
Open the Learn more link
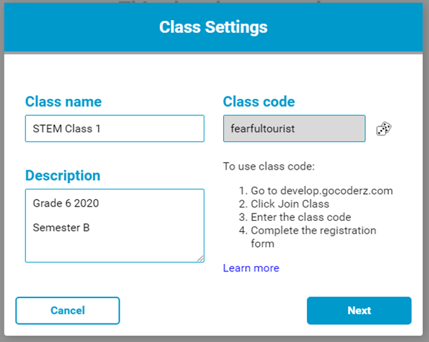click(251, 268)
